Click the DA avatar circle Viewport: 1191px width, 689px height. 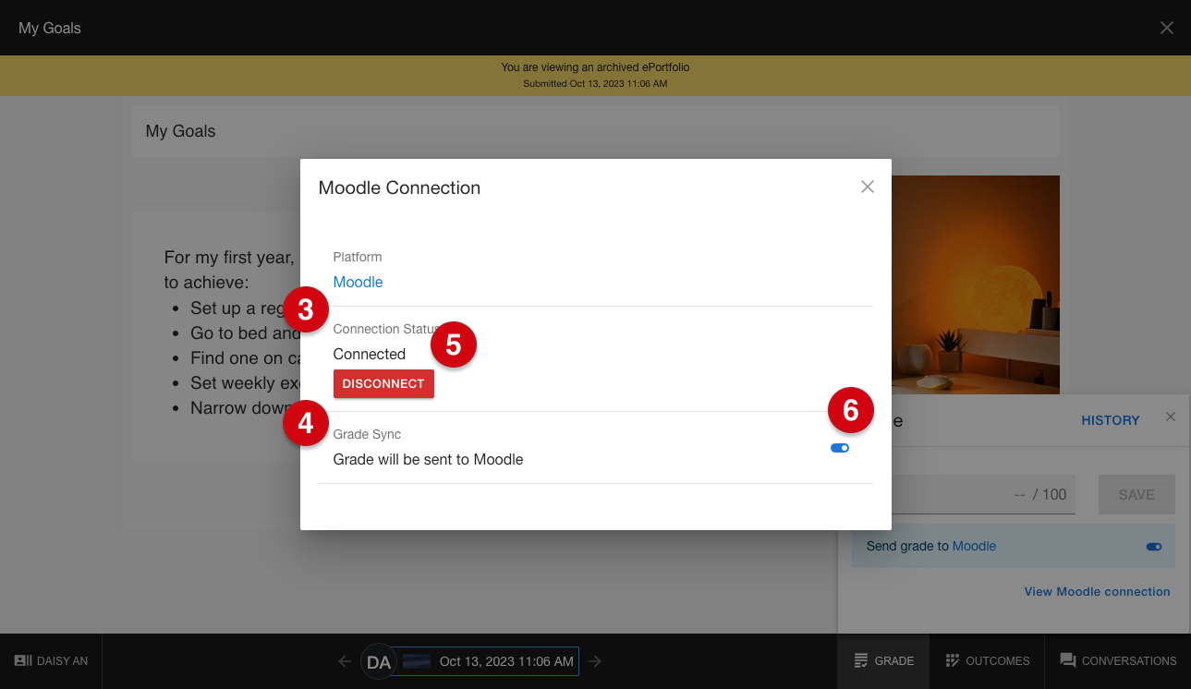(379, 661)
